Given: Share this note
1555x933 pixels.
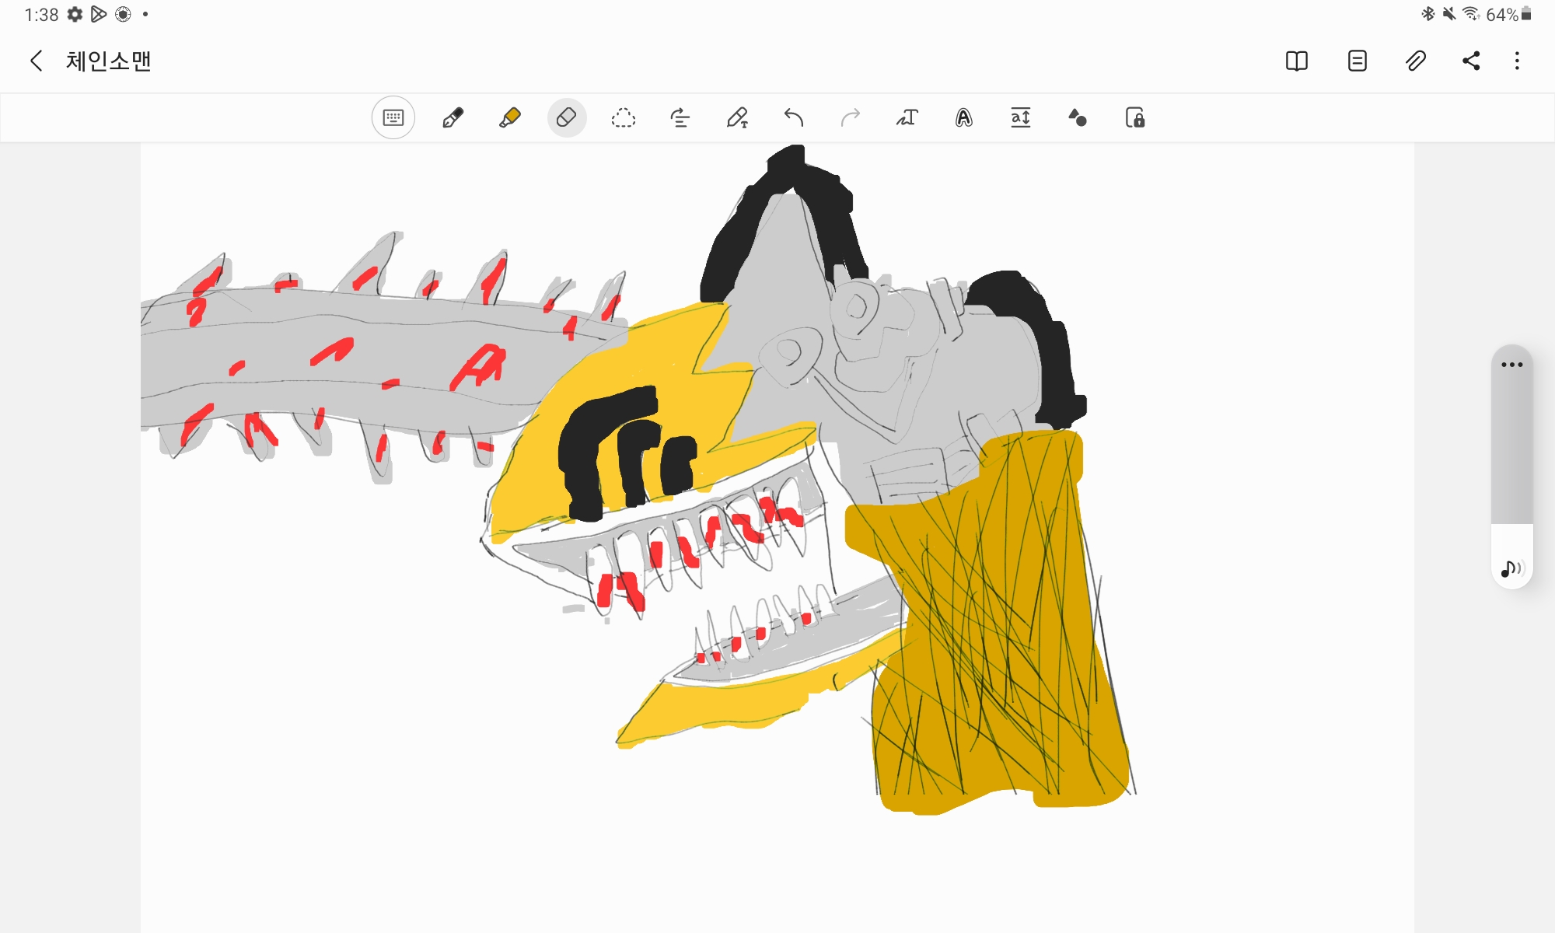Looking at the screenshot, I should coord(1471,61).
